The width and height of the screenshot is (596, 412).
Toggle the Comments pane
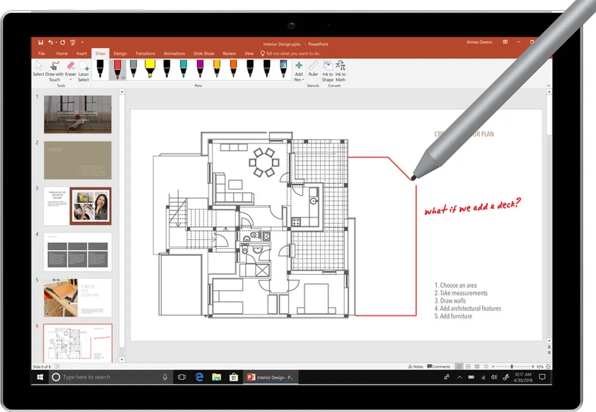[440, 366]
